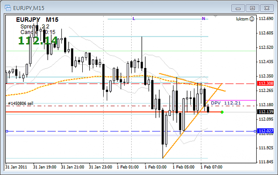Click the EURJPY M15 chart heading
Screen dimensions: 278x175
[37, 20]
